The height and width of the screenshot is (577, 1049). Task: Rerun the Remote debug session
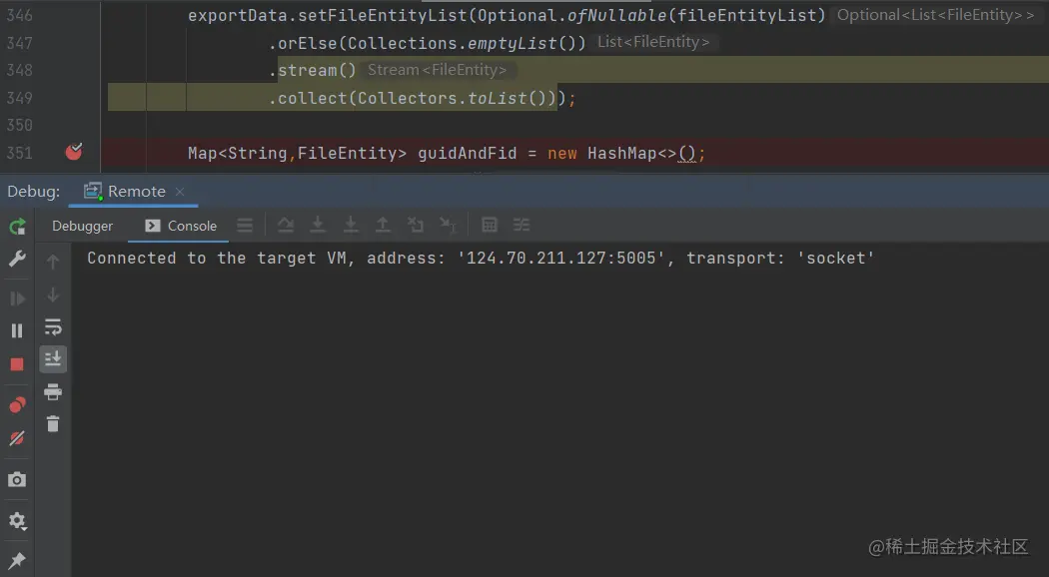[17, 227]
